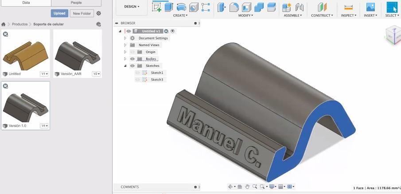Click the Offset Plane construct icon
This screenshot has height=194, width=401.
point(322,7)
